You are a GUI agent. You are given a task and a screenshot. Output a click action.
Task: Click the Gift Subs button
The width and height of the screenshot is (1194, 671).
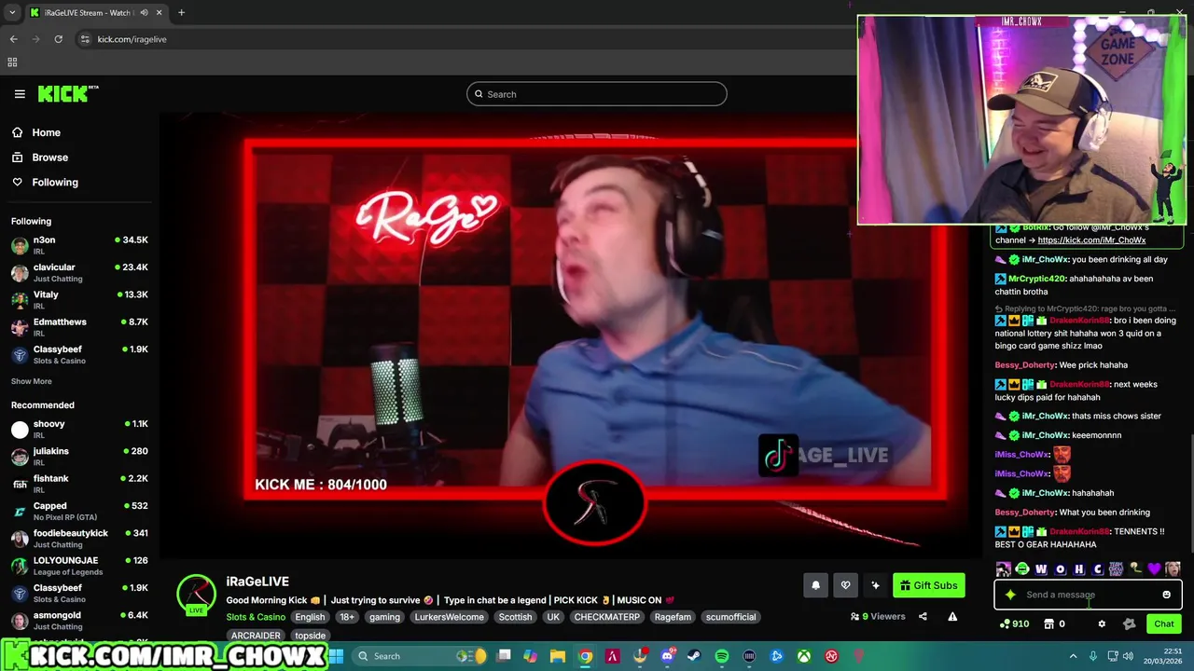(x=928, y=585)
